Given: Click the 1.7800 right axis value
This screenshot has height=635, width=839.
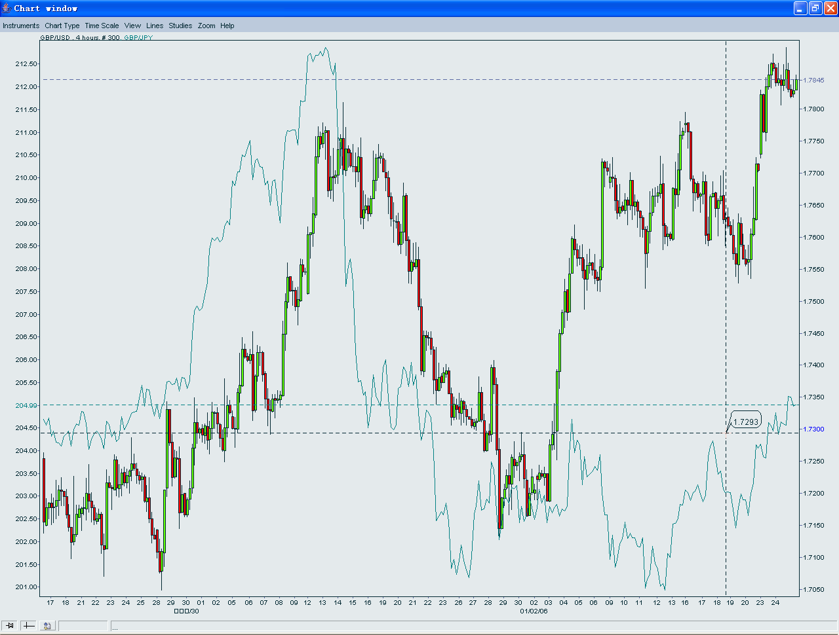Looking at the screenshot, I should 814,109.
